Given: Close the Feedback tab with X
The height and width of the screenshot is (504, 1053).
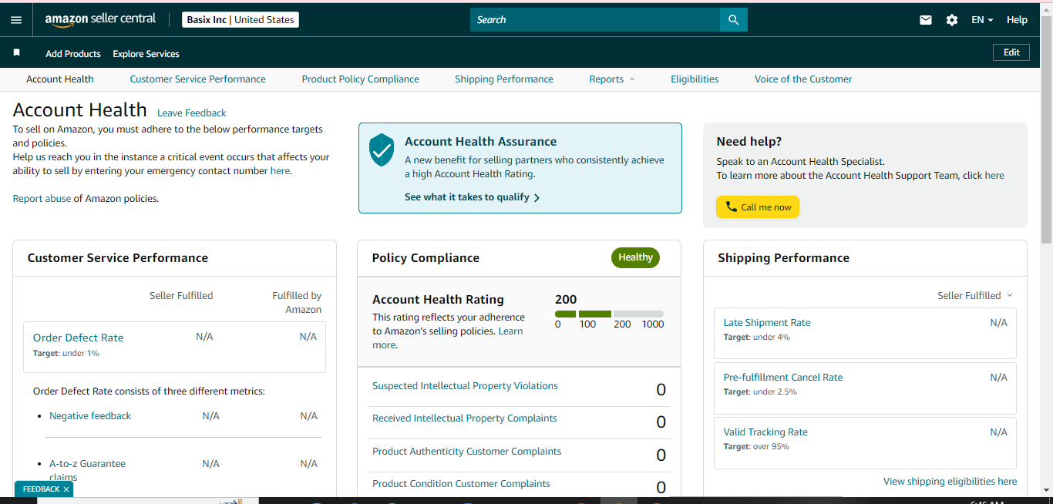Looking at the screenshot, I should (66, 489).
